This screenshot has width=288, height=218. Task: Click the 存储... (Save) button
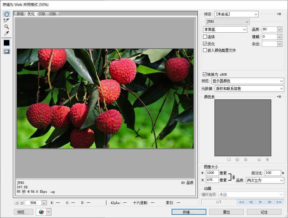pos(189,212)
